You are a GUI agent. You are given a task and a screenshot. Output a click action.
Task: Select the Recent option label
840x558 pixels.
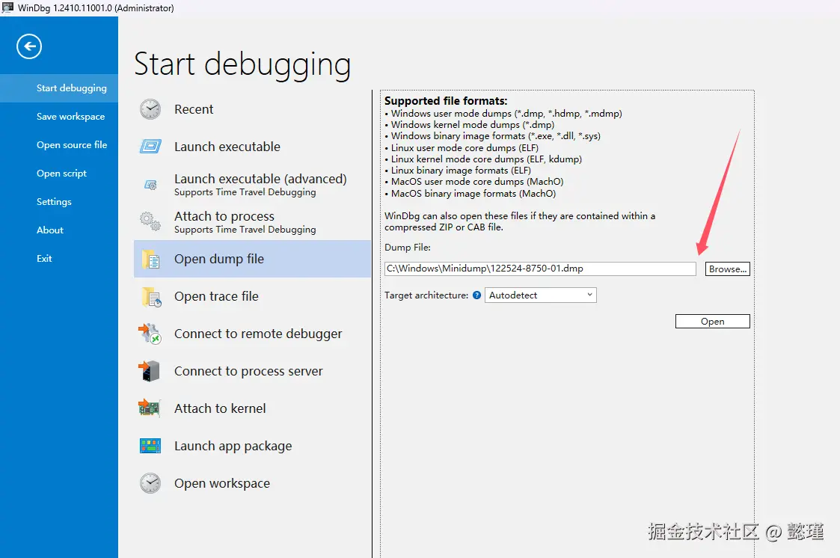tap(194, 109)
